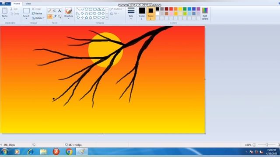Open the Resize dialog
280x157 pixels.
[x=37, y=14]
